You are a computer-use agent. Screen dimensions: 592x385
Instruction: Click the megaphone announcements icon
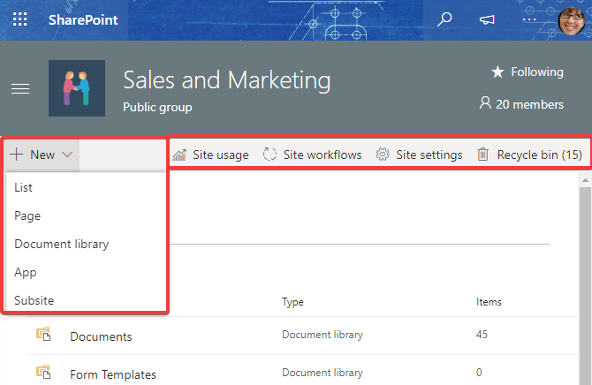tap(487, 19)
